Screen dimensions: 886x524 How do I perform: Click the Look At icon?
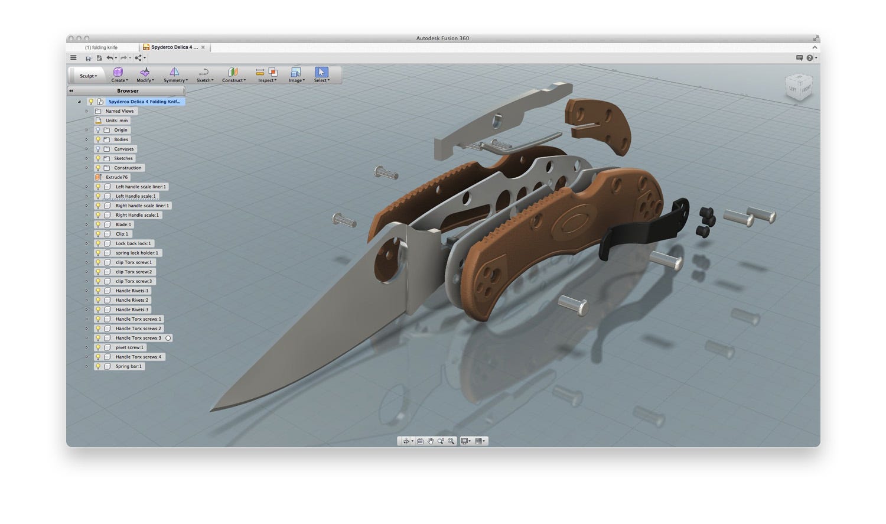coord(420,441)
